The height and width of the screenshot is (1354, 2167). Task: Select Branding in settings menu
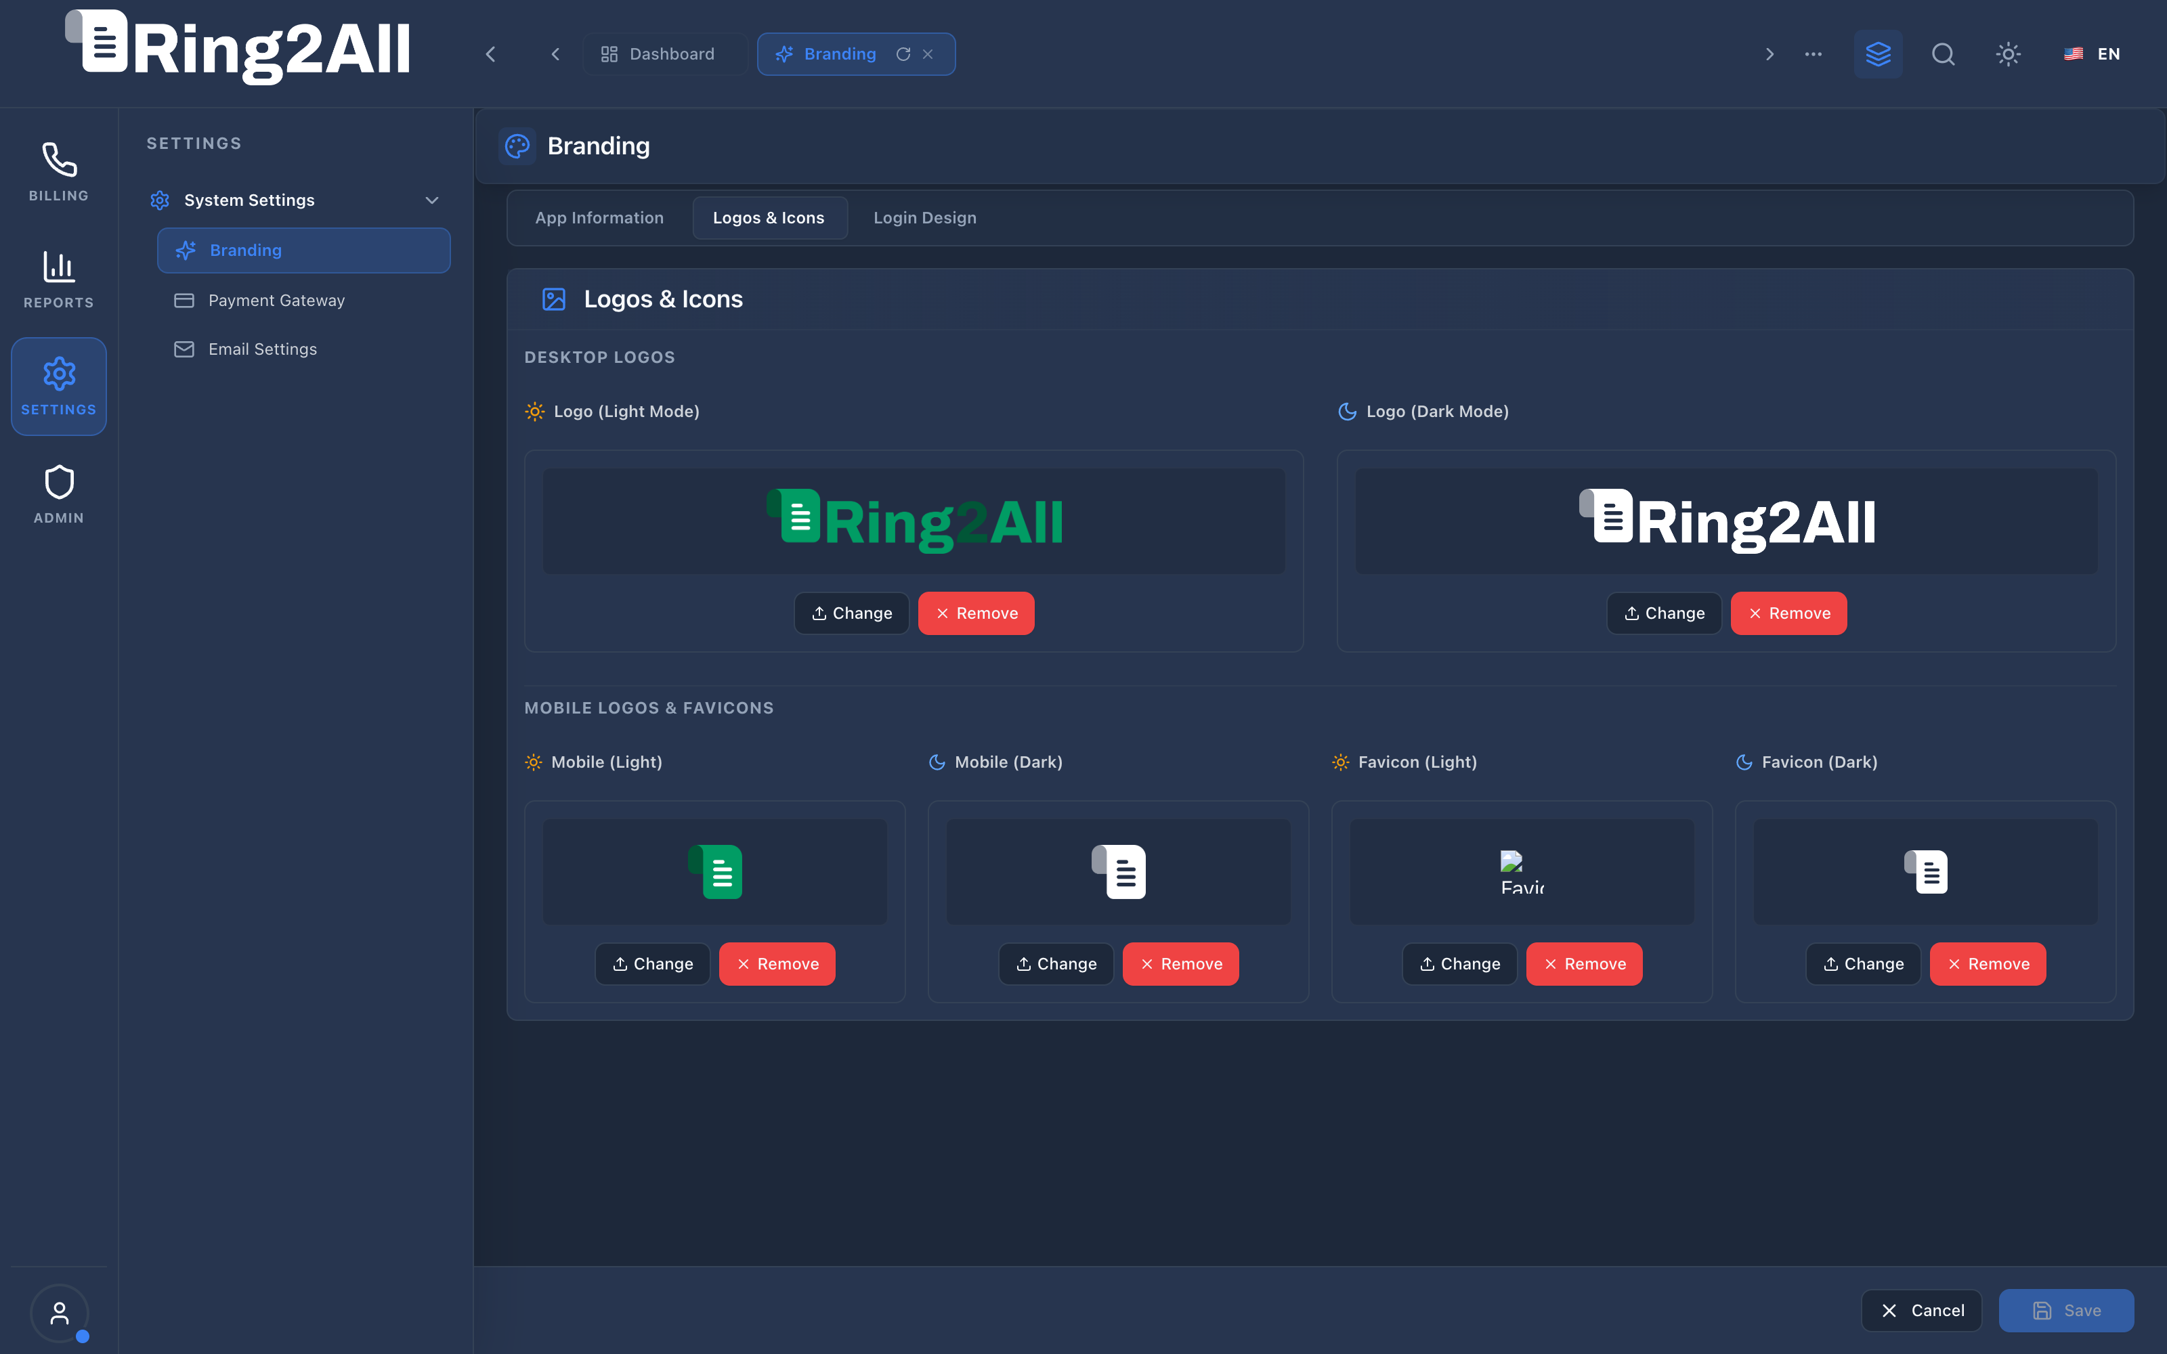pos(303,250)
